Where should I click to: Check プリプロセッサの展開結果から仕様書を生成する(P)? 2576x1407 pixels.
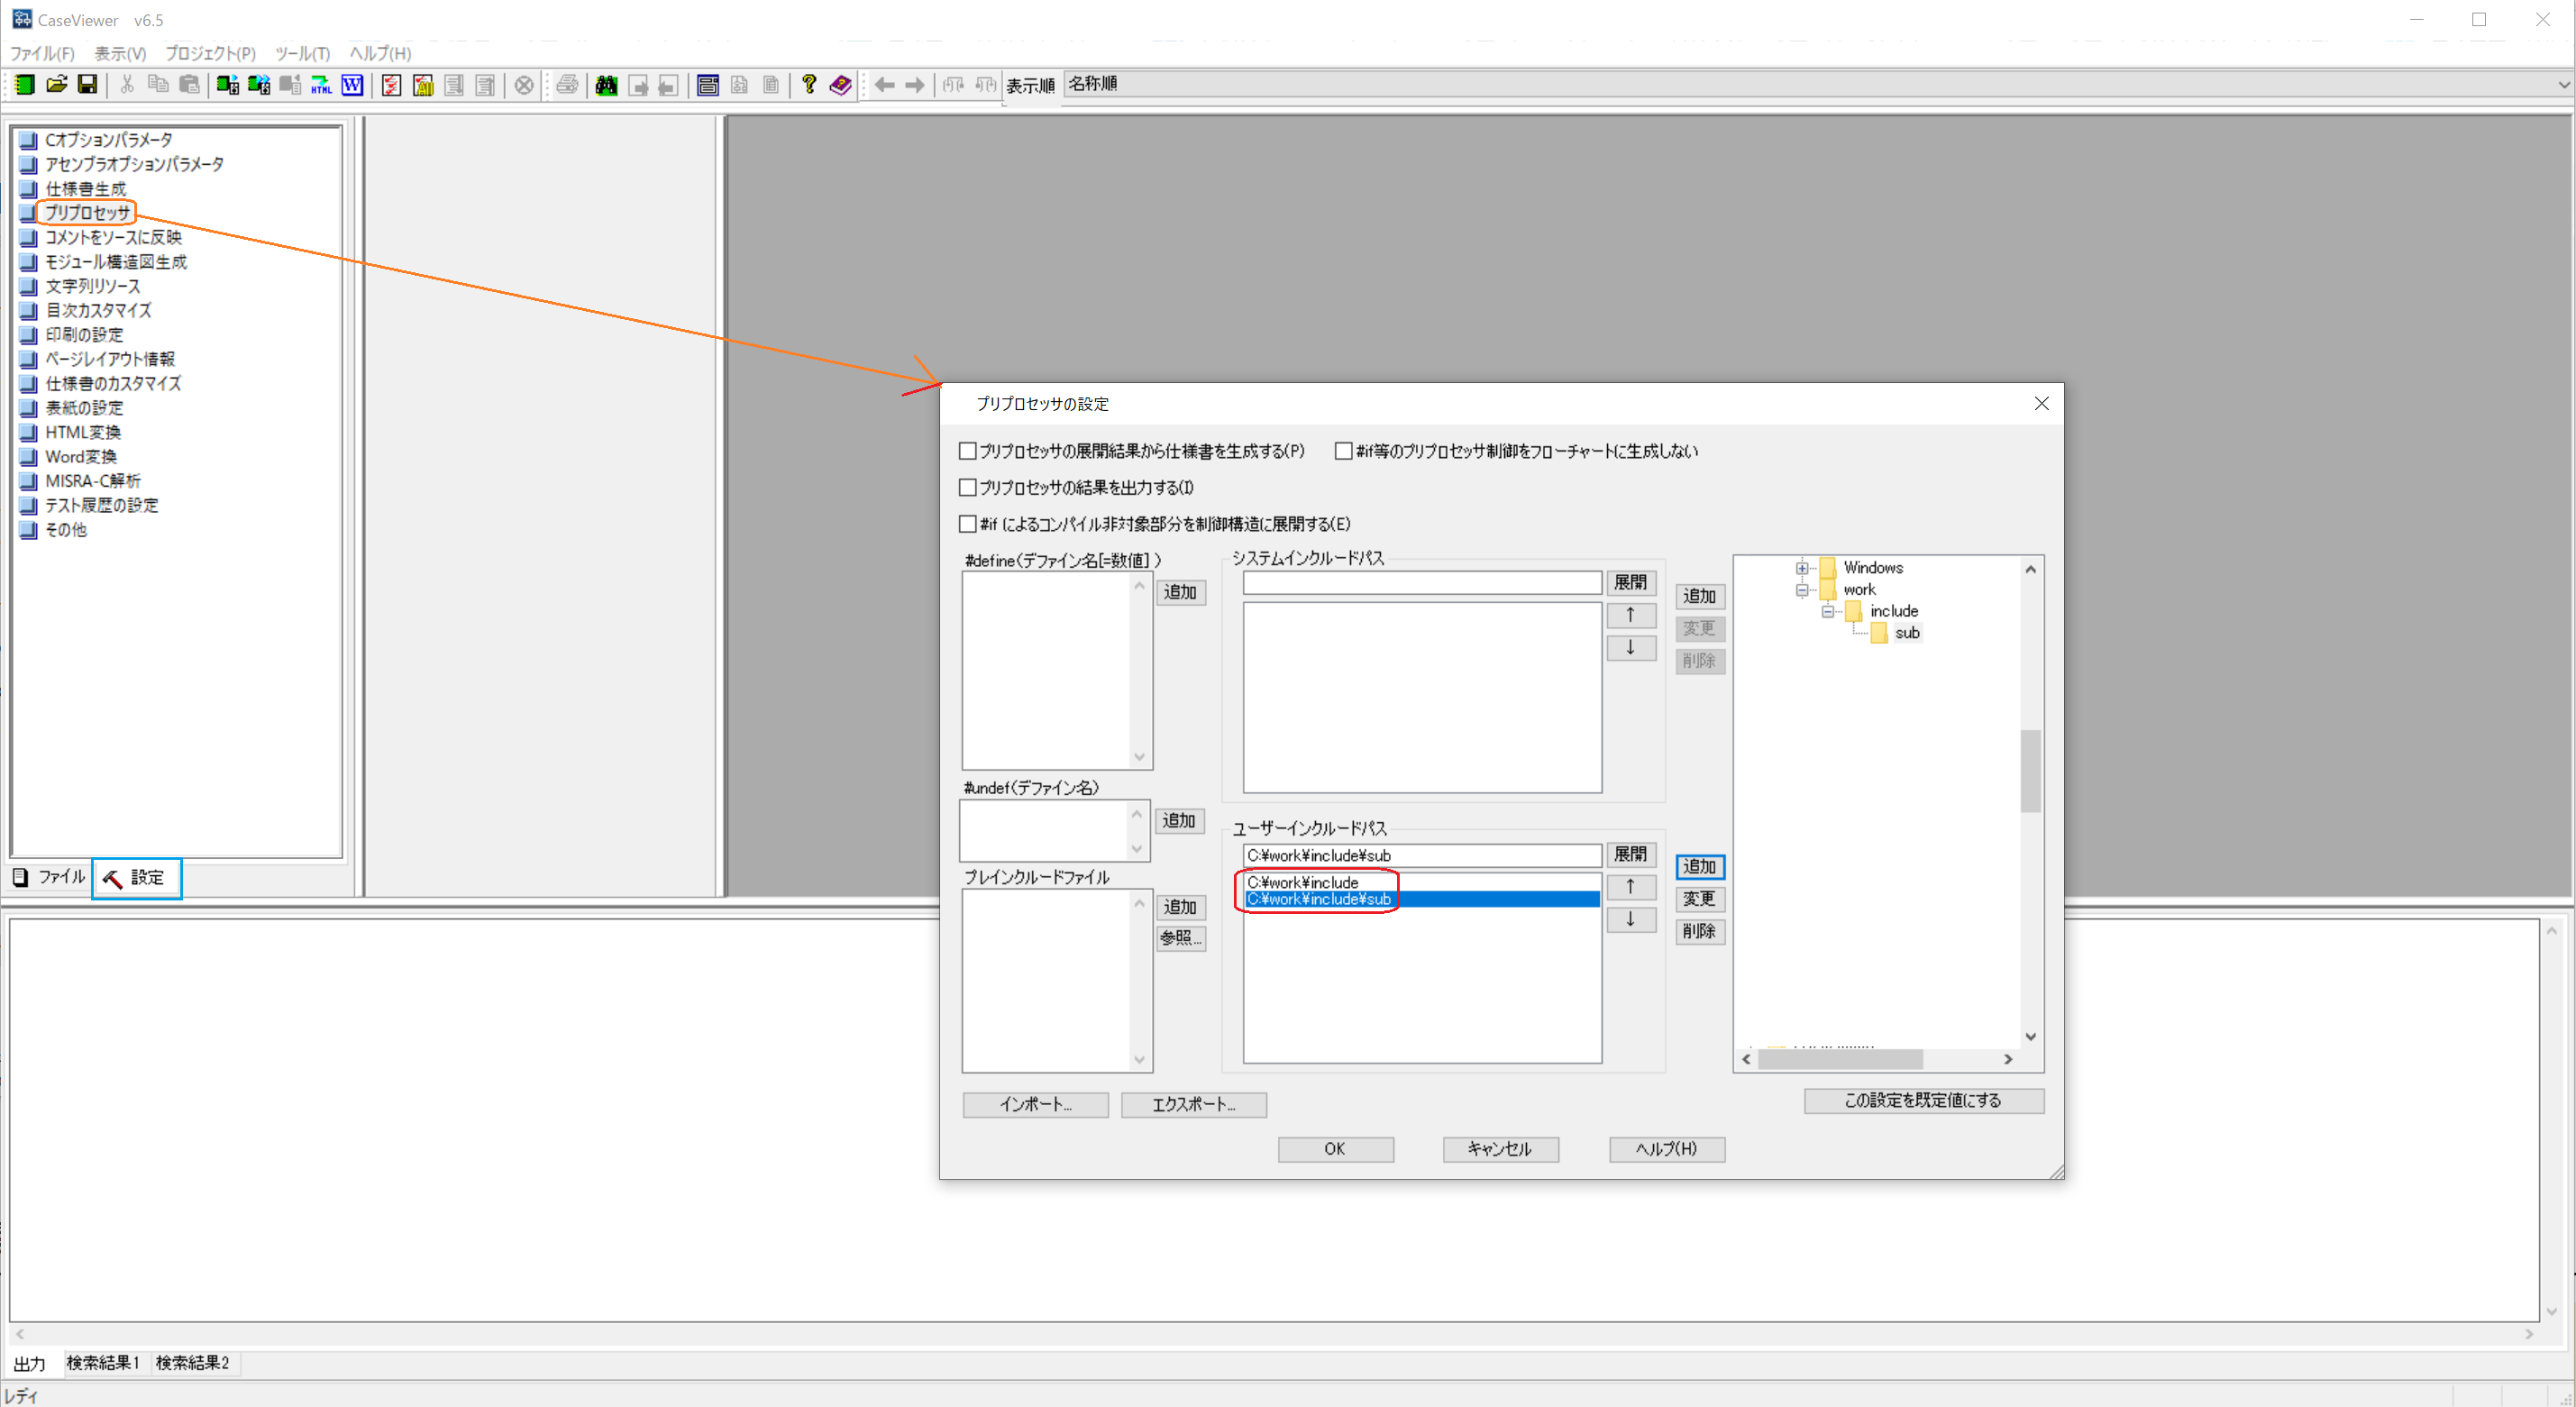[x=967, y=451]
